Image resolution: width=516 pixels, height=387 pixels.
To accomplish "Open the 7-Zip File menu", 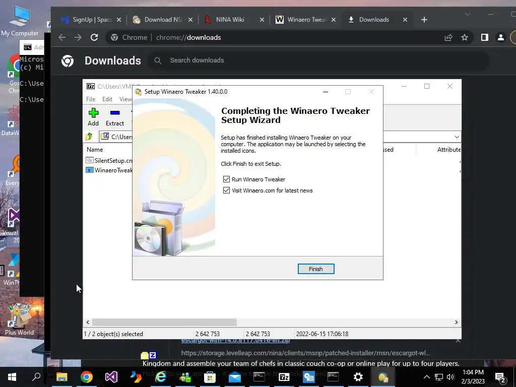I will (x=91, y=99).
